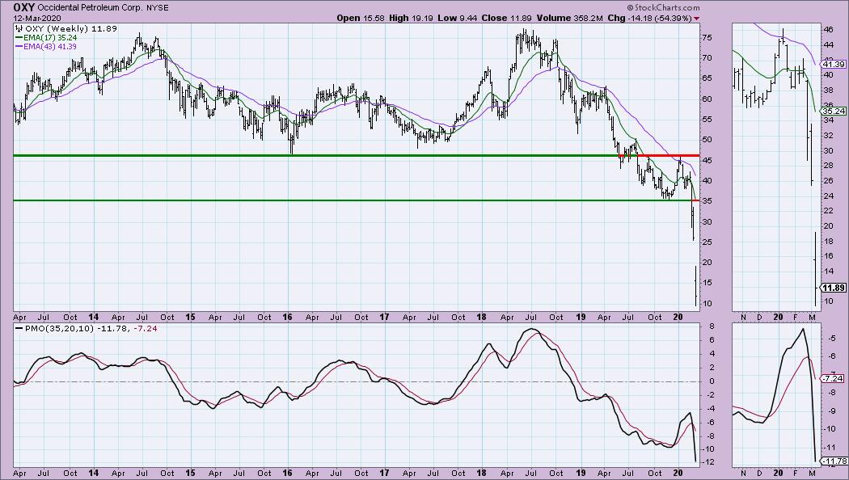Viewport: 849px width, 480px height.
Task: Click the 75 price axis label on main chart
Action: tap(707, 37)
